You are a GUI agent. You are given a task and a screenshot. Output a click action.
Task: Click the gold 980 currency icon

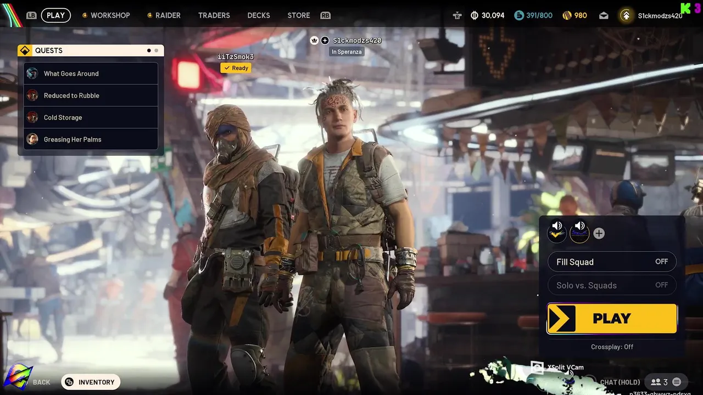pos(567,15)
